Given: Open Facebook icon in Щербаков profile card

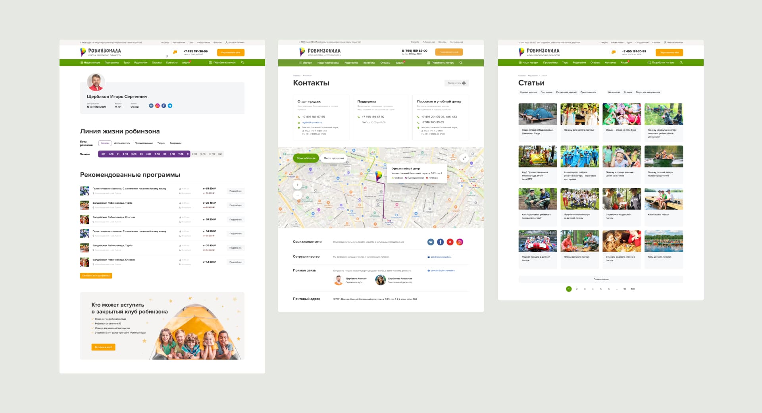Looking at the screenshot, I should (x=164, y=106).
